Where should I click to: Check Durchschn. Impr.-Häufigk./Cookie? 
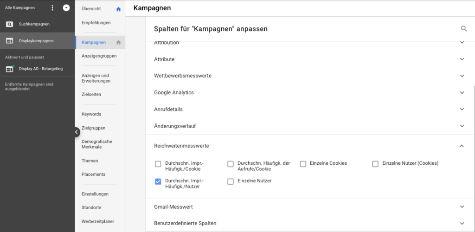158,164
